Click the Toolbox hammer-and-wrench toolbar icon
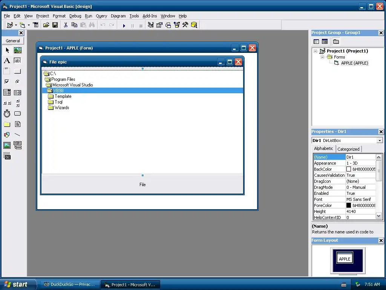386x290 pixels. click(x=185, y=25)
